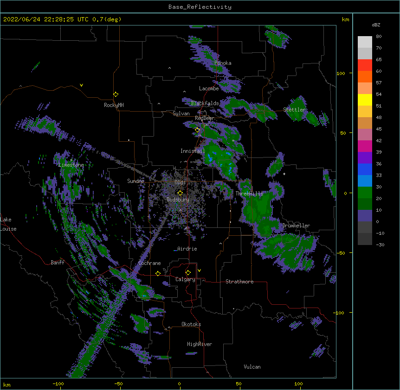Pick the yellow 51-54 dBZ legend swatch

365,100
